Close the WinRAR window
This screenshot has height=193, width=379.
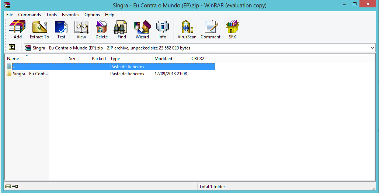click(x=368, y=4)
